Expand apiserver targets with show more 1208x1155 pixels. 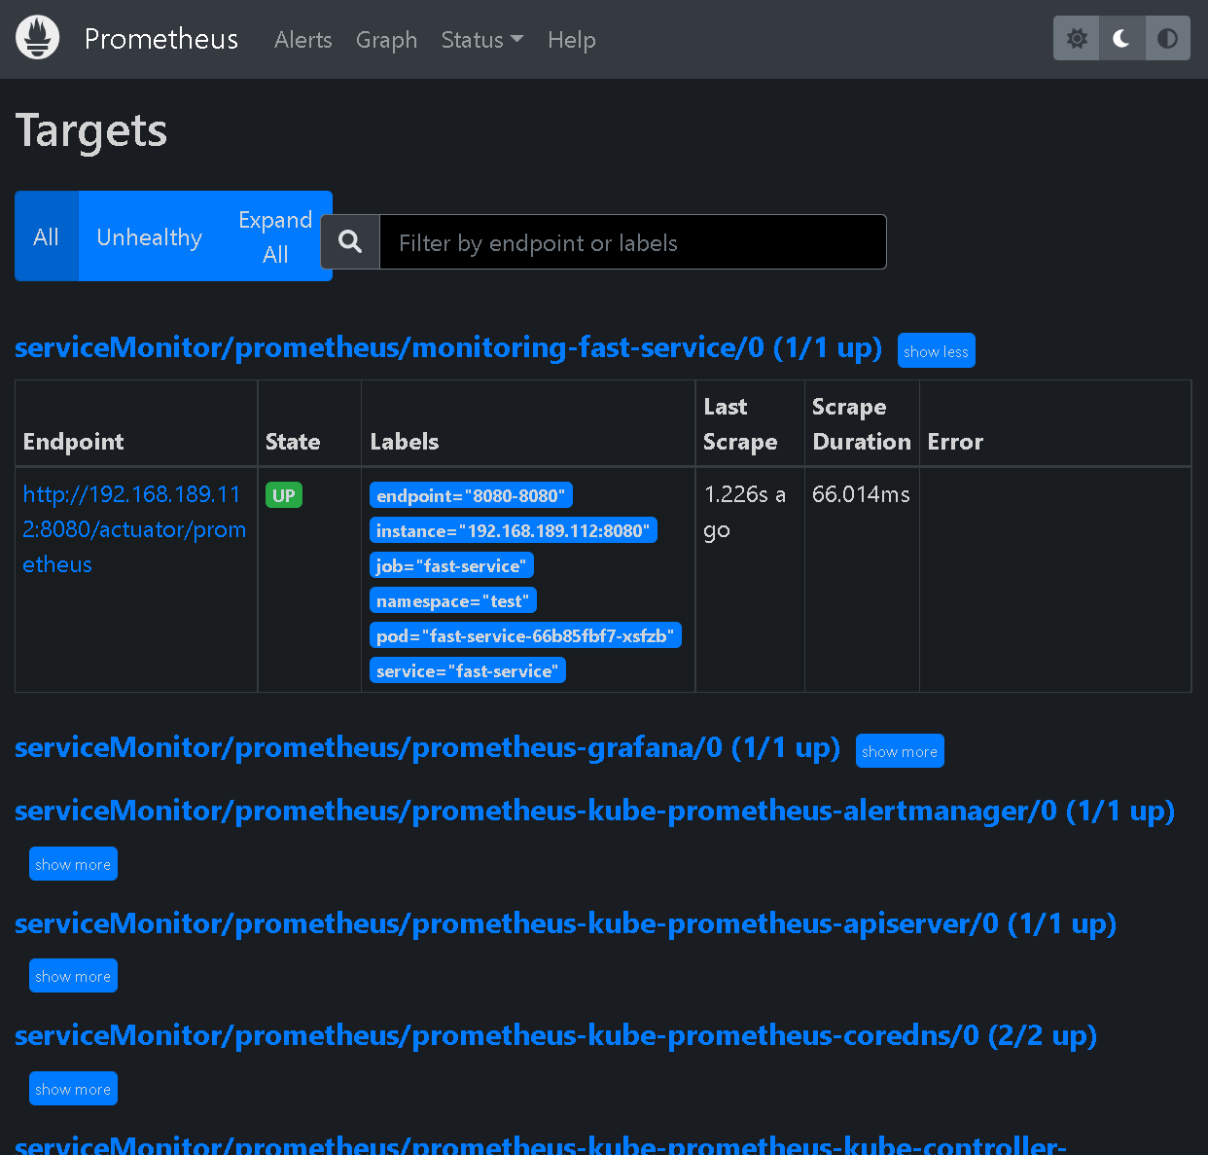(x=73, y=976)
